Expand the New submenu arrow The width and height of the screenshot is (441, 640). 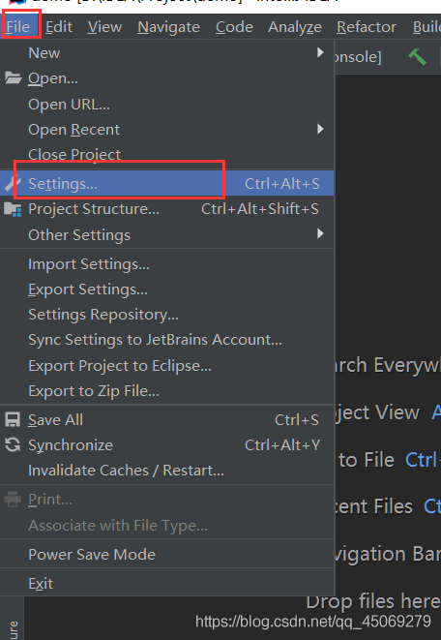320,52
